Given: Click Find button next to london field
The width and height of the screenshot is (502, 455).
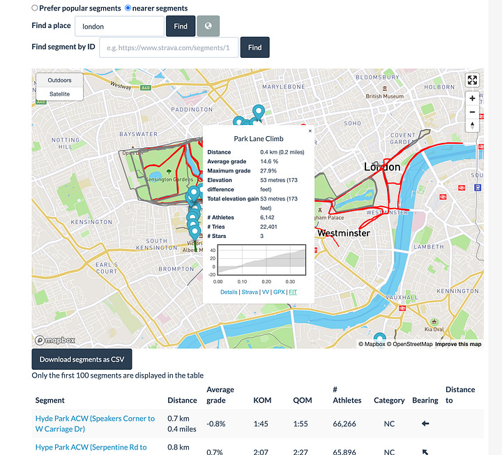Looking at the screenshot, I should tap(181, 27).
